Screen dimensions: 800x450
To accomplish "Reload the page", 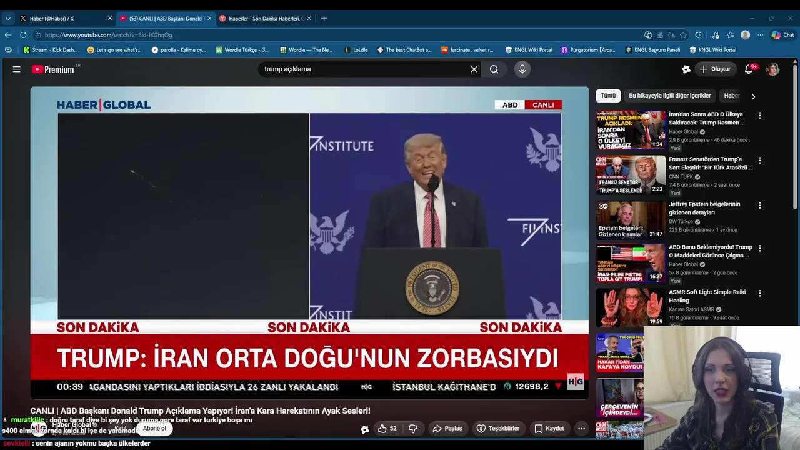I will click(23, 35).
